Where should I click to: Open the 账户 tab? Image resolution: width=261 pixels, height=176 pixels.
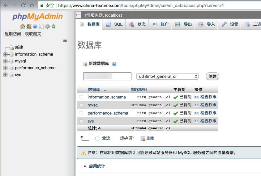pyautogui.click(x=160, y=24)
